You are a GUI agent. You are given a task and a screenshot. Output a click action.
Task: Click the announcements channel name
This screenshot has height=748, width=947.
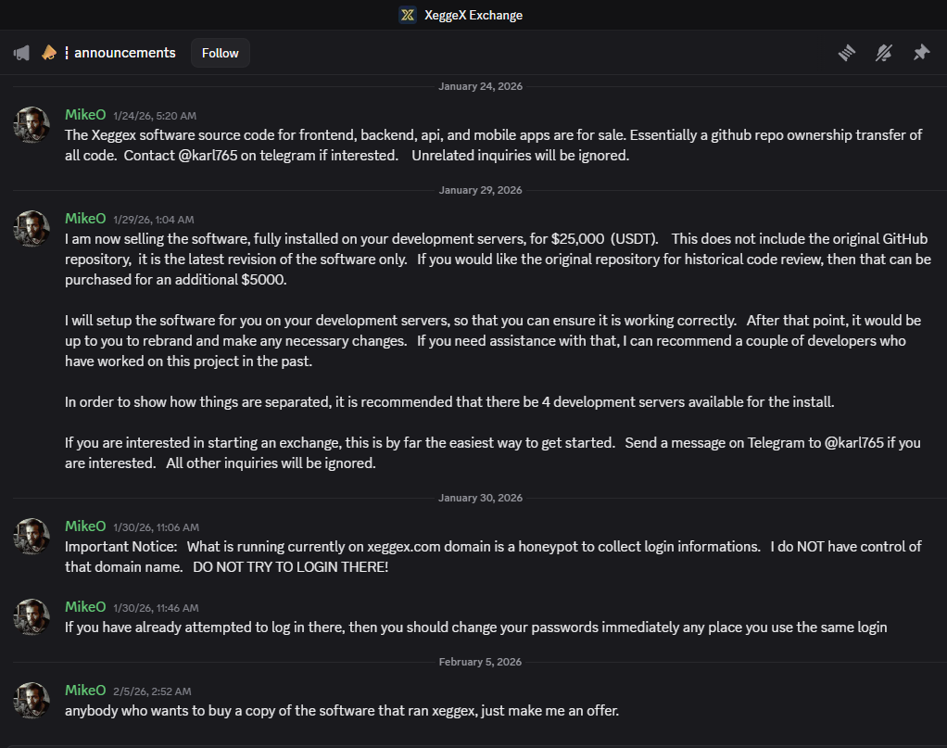click(x=124, y=53)
